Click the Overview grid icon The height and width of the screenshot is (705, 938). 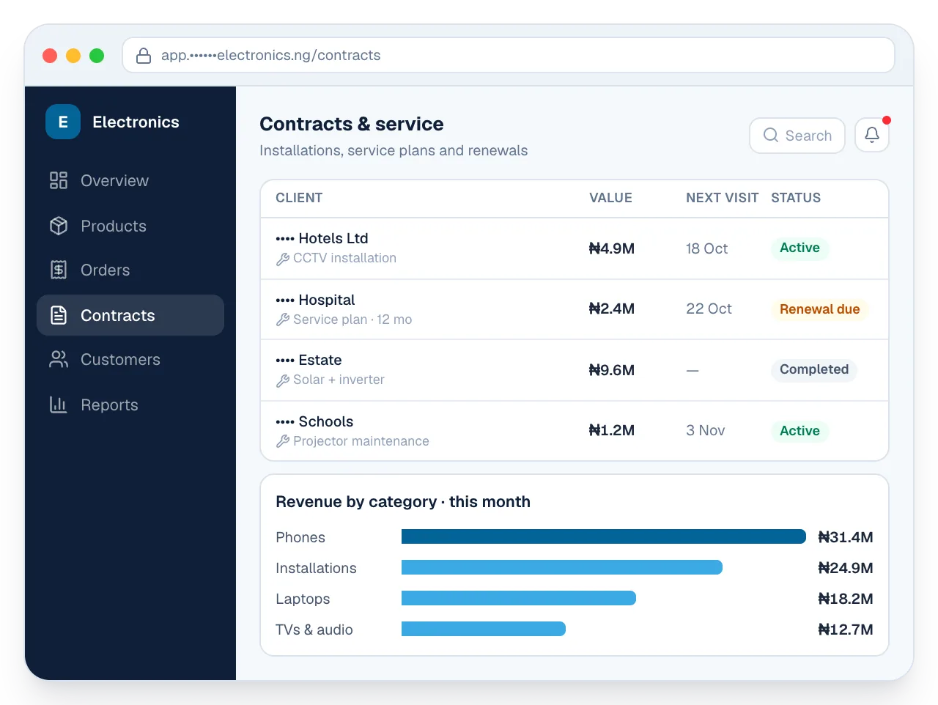tap(59, 180)
